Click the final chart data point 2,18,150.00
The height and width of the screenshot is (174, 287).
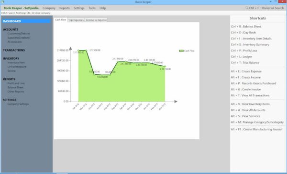(165, 66)
